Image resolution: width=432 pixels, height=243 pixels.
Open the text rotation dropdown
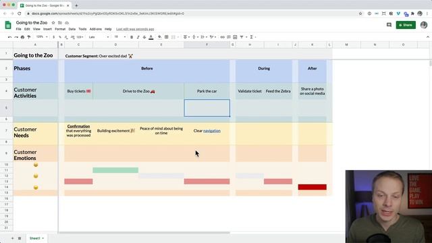coord(213,37)
